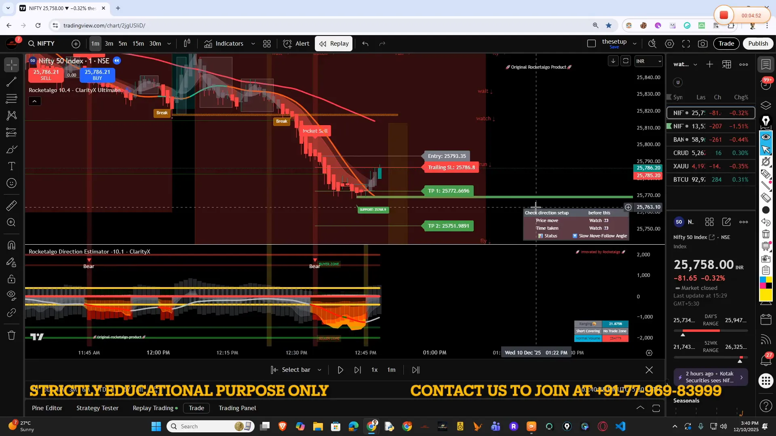Switch to the Strategy Tester tab
The height and width of the screenshot is (436, 776).
point(97,408)
